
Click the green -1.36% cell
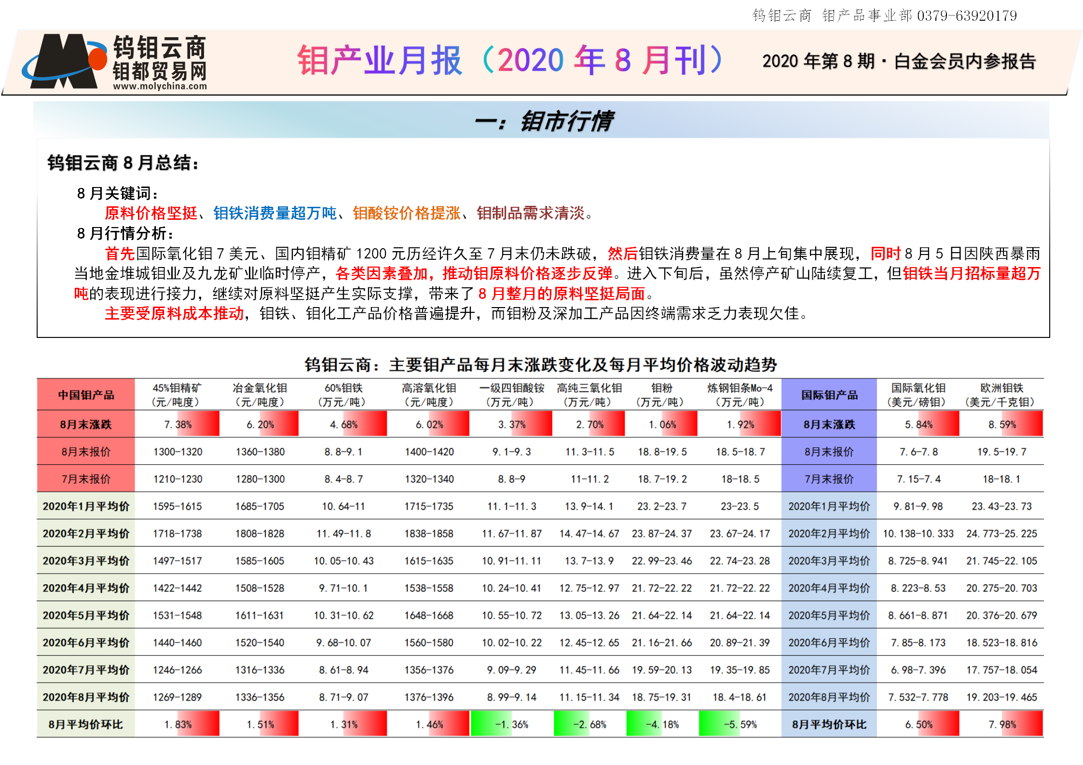click(511, 725)
